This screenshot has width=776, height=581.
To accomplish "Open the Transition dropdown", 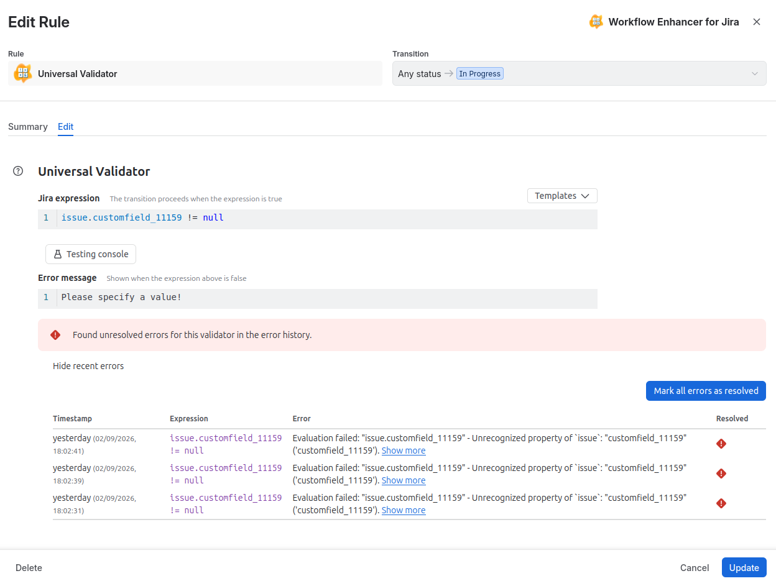I will coord(579,73).
